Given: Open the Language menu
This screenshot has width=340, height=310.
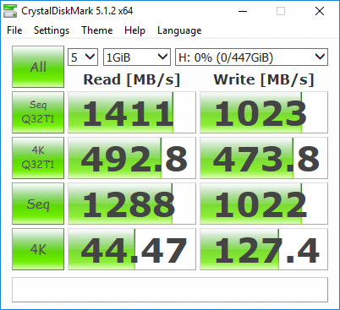Looking at the screenshot, I should tap(179, 30).
